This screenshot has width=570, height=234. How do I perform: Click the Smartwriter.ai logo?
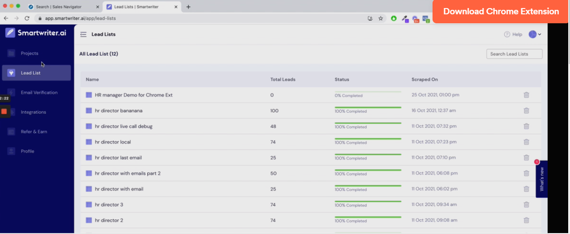tap(36, 33)
